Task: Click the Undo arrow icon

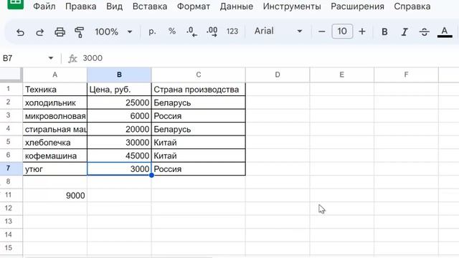Action: coord(20,32)
